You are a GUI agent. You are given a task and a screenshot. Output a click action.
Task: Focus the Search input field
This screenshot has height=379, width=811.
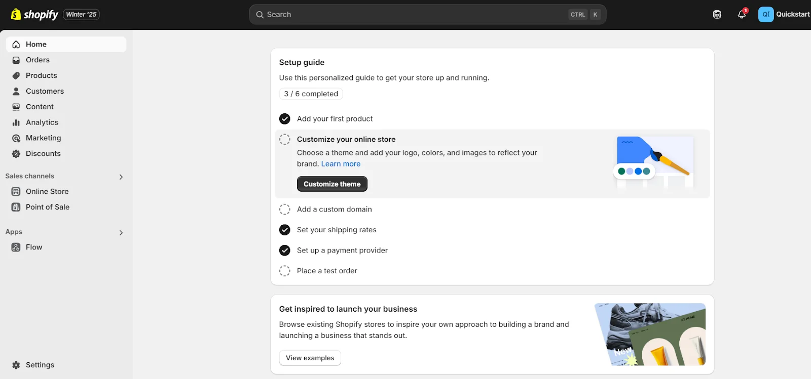coord(427,15)
